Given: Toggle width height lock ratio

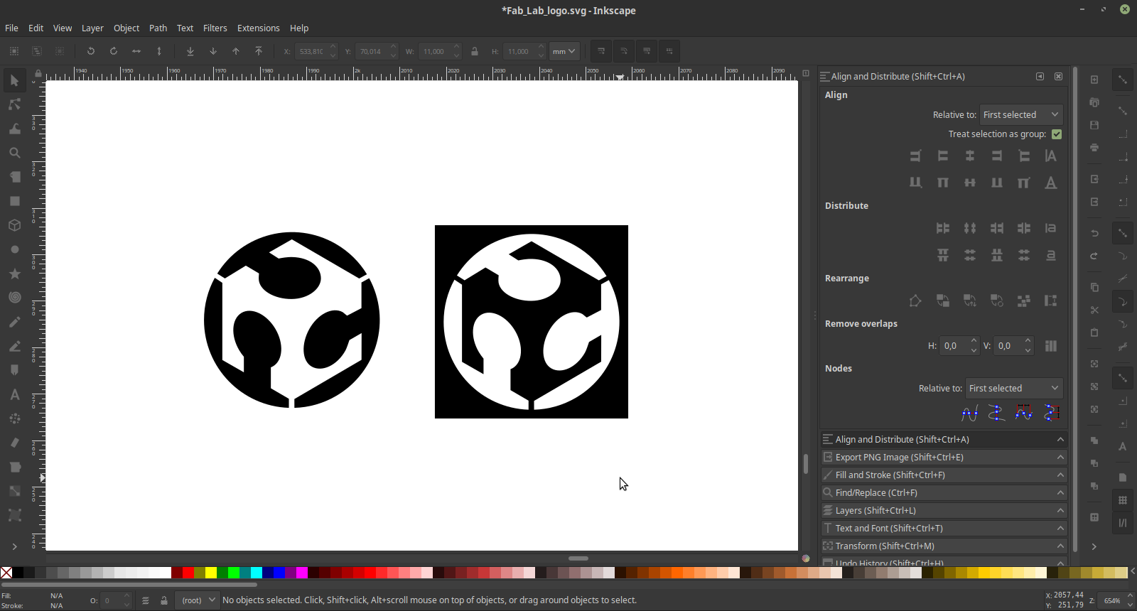Looking at the screenshot, I should (475, 51).
